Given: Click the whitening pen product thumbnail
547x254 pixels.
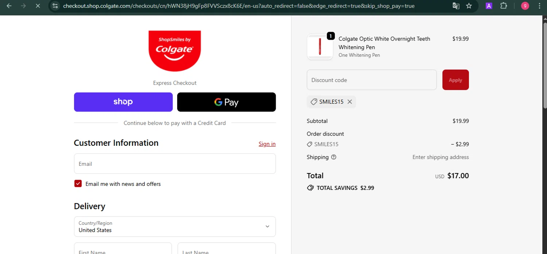Looking at the screenshot, I should 320,46.
